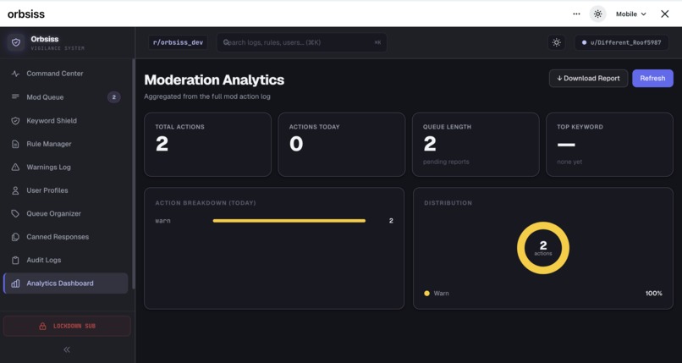This screenshot has height=363, width=682.
Task: Click the Mod Queue badge showing 2
Action: 114,97
